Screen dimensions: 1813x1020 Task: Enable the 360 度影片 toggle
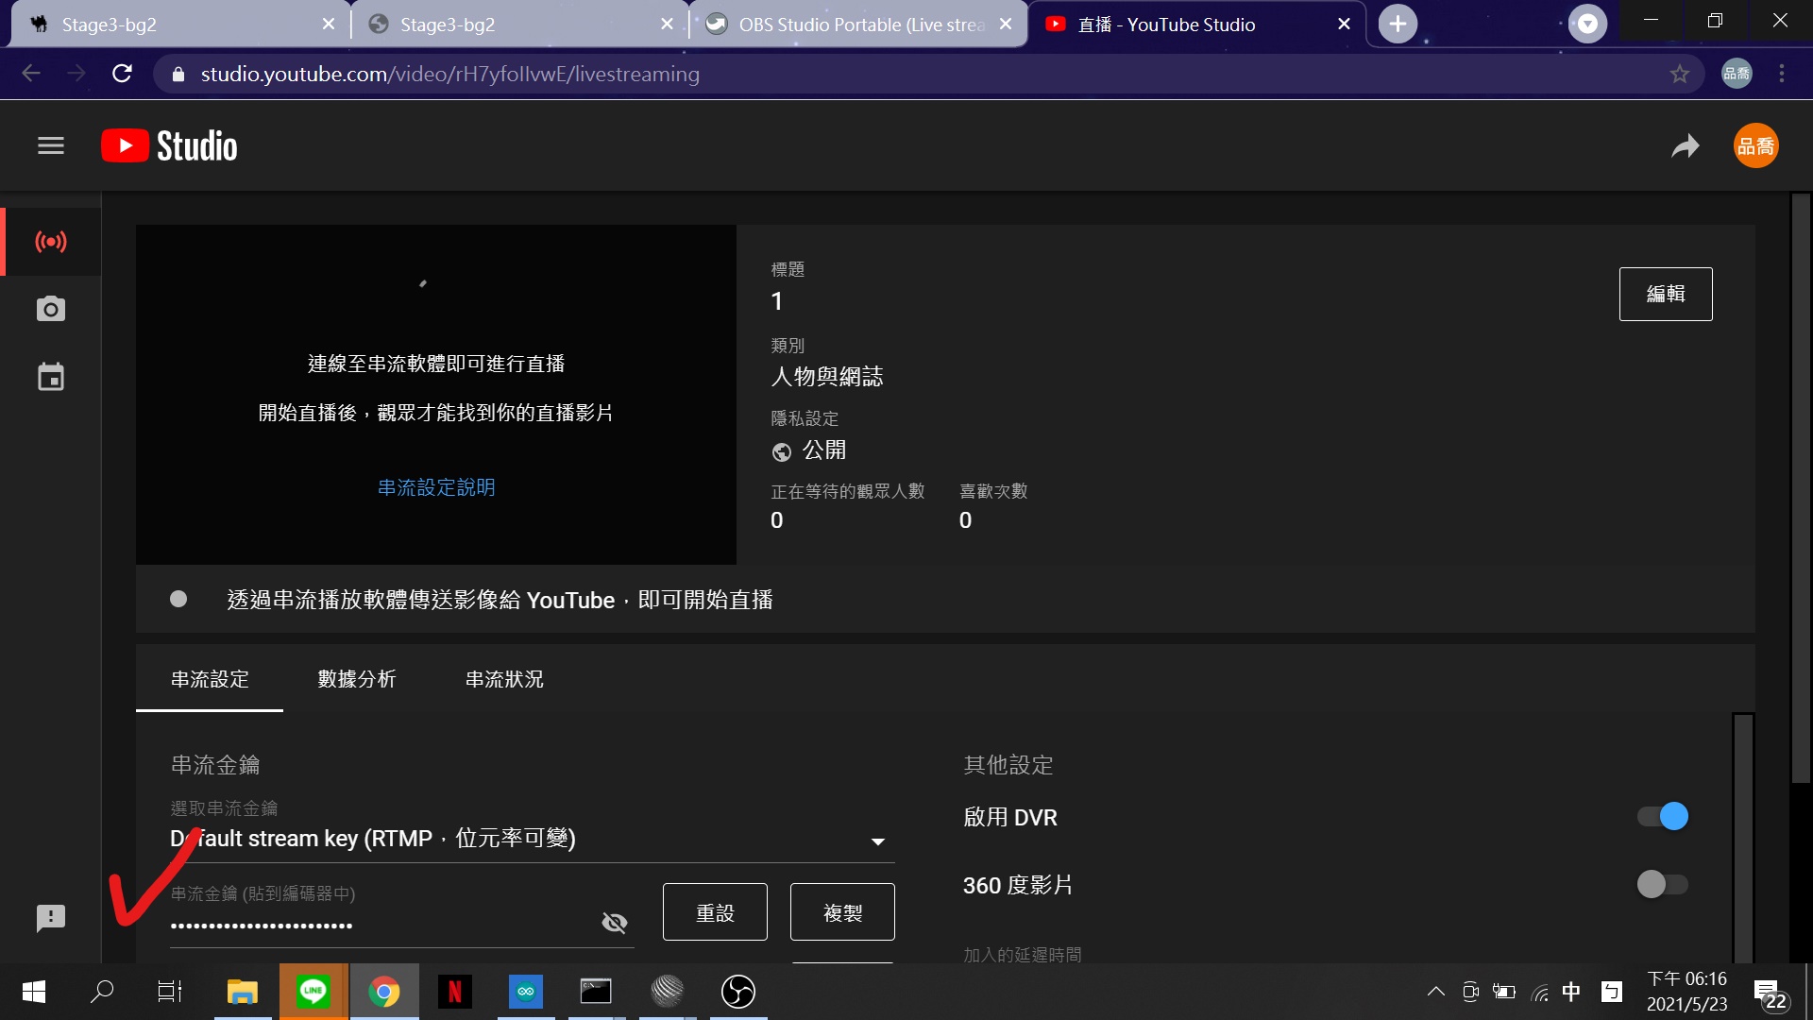(1663, 885)
